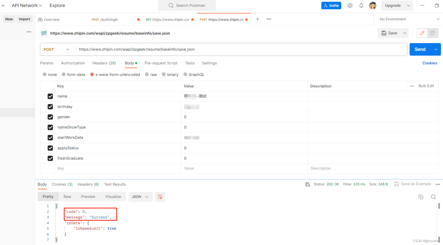
Task: Open the comments icon beside edit
Action: 432,33
